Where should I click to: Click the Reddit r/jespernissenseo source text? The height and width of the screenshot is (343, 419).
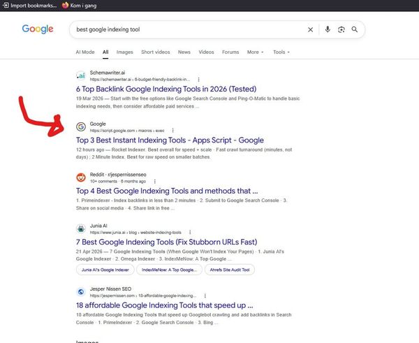click(118, 175)
